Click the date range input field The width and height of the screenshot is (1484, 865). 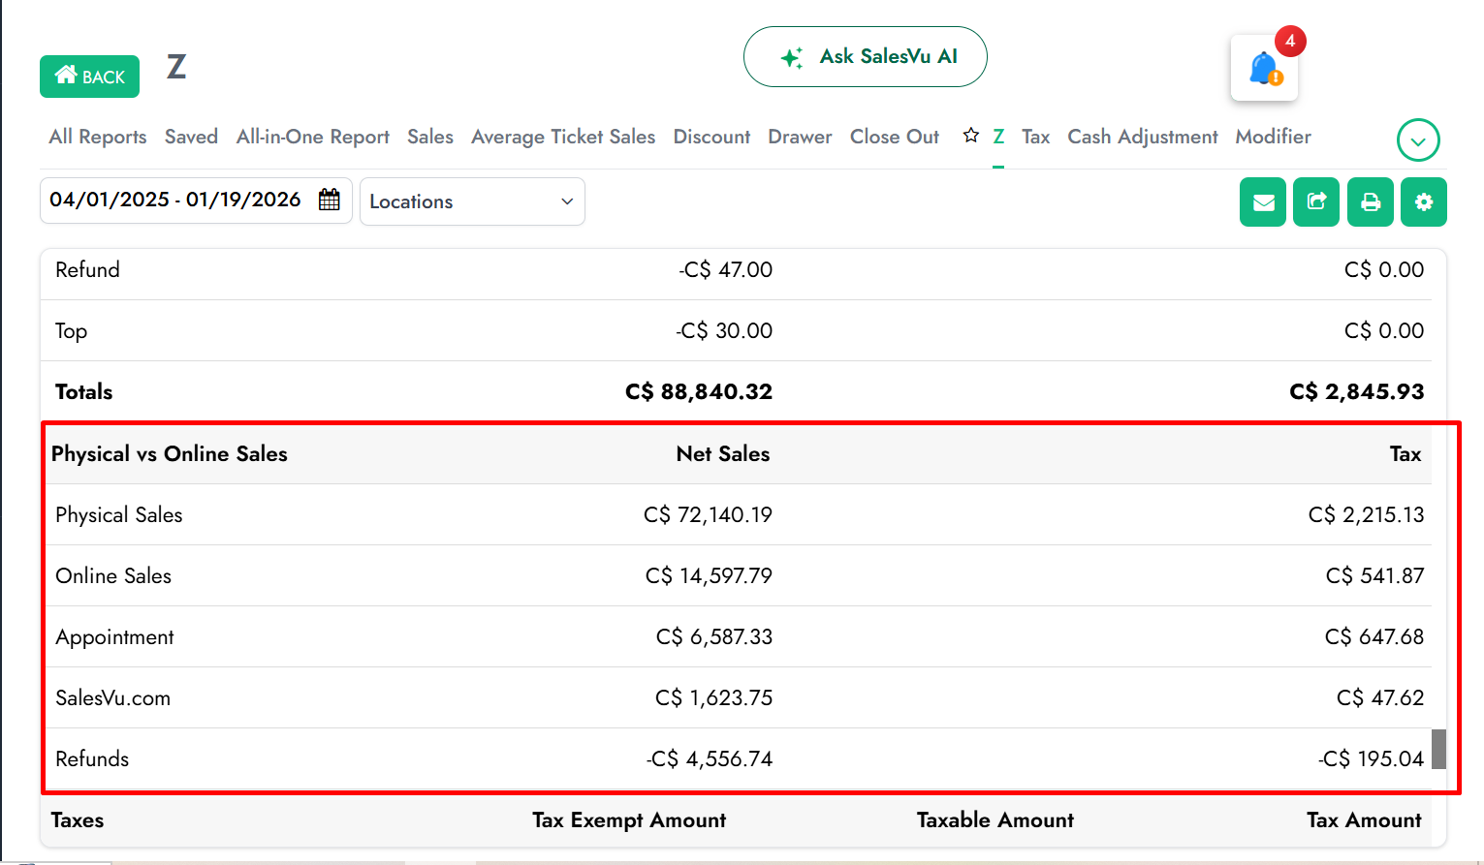click(x=175, y=200)
